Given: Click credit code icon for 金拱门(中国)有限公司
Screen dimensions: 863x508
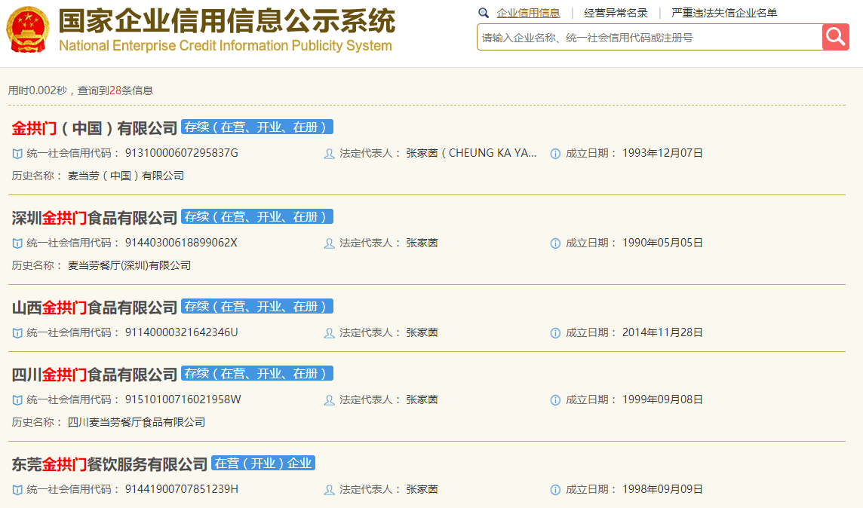Looking at the screenshot, I should click(17, 154).
